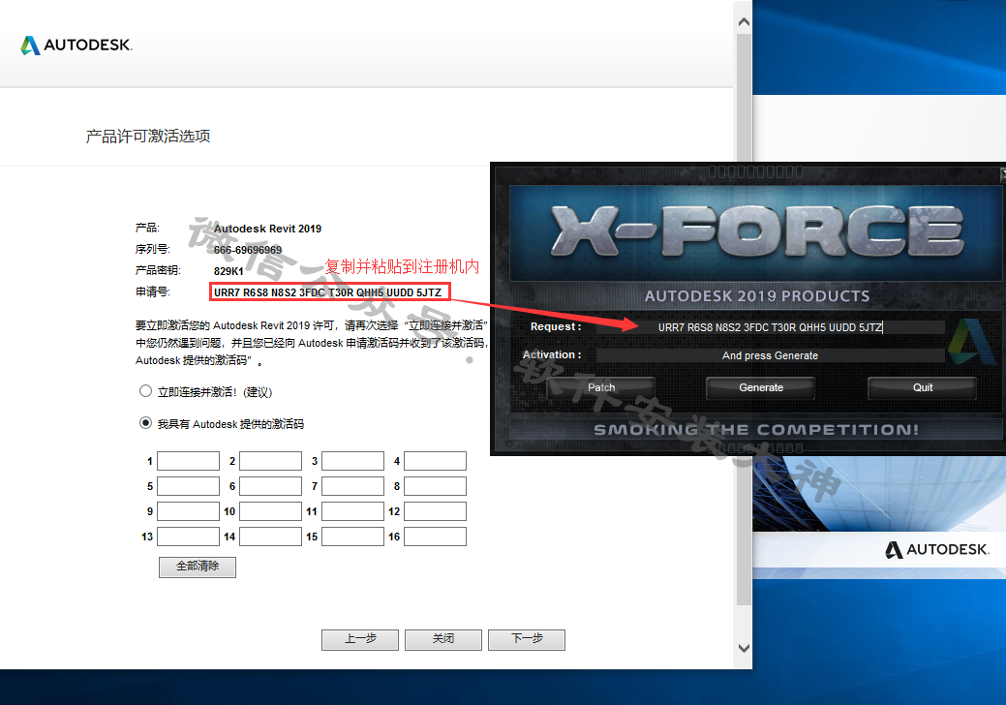Click the Request field in the X-Force window
Image resolution: width=1006 pixels, height=705 pixels.
coord(770,327)
